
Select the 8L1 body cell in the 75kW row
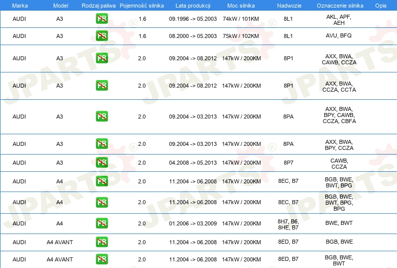pyautogui.click(x=288, y=36)
